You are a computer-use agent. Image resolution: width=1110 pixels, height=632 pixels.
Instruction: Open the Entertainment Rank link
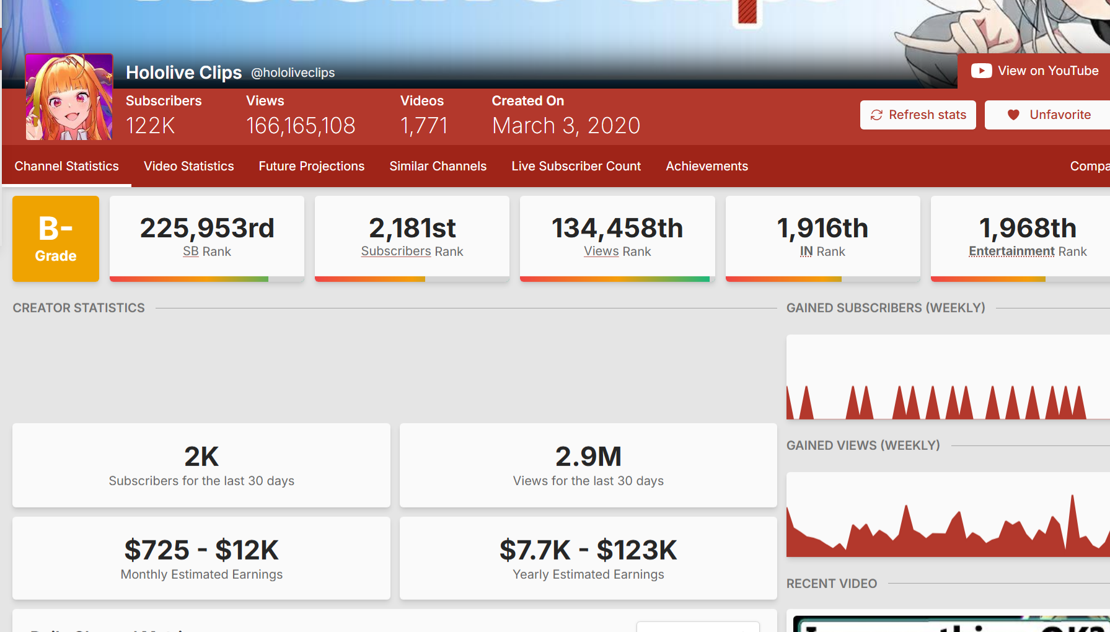[x=1011, y=252]
